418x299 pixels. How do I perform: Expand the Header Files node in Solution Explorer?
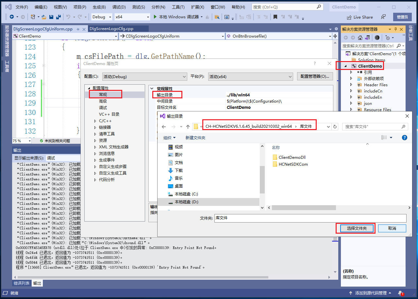click(351, 85)
